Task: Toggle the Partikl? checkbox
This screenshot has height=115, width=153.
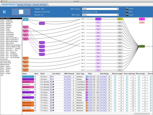Action: point(127,9)
